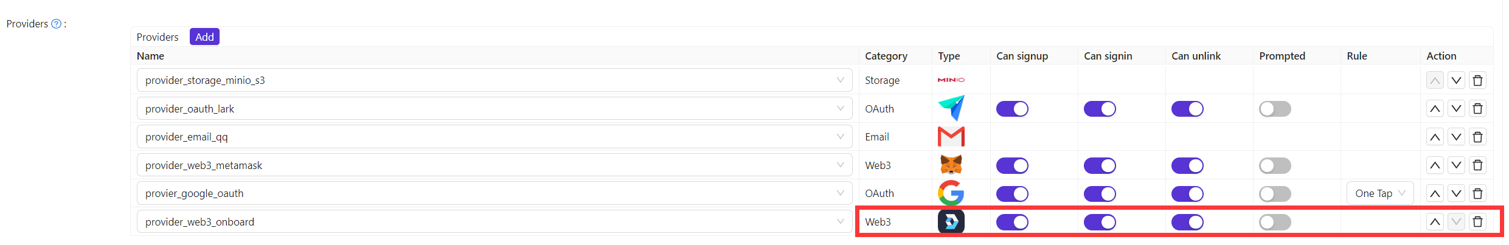The image size is (1509, 245).
Task: Move provider_oauth_lark row up
Action: (1435, 109)
